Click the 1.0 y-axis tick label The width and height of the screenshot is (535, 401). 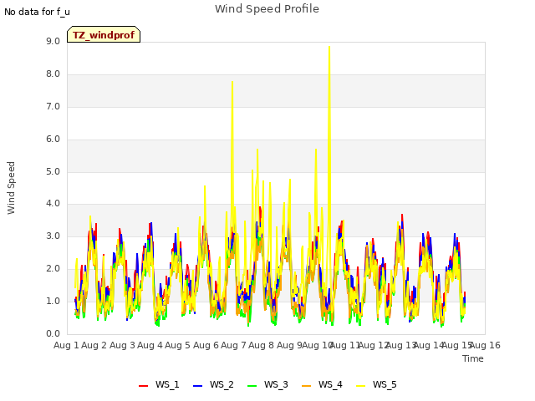[x=53, y=301]
